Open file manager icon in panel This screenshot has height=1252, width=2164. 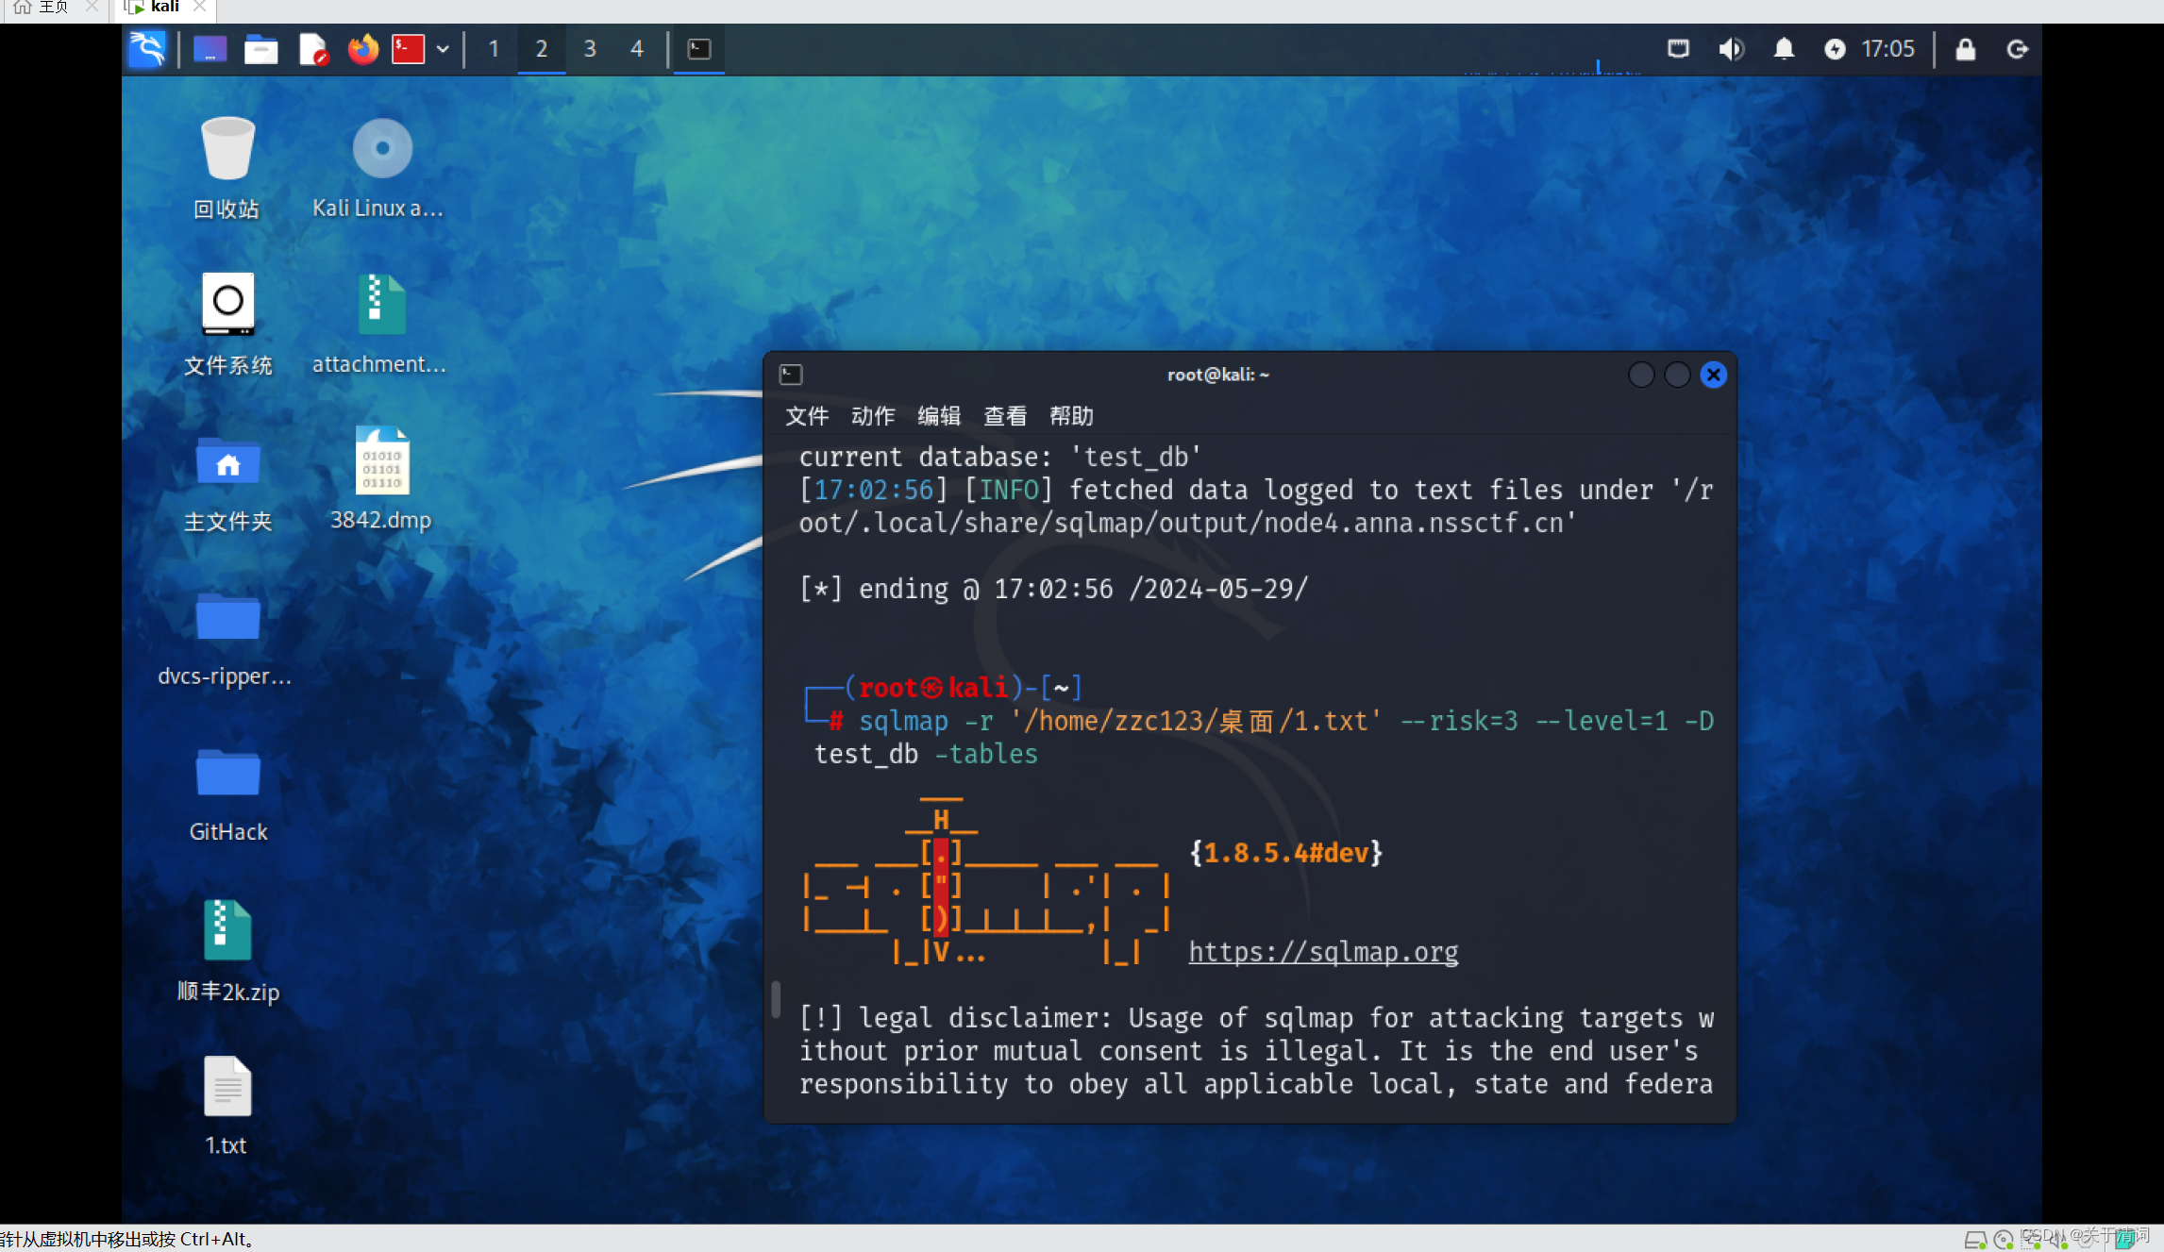(260, 49)
